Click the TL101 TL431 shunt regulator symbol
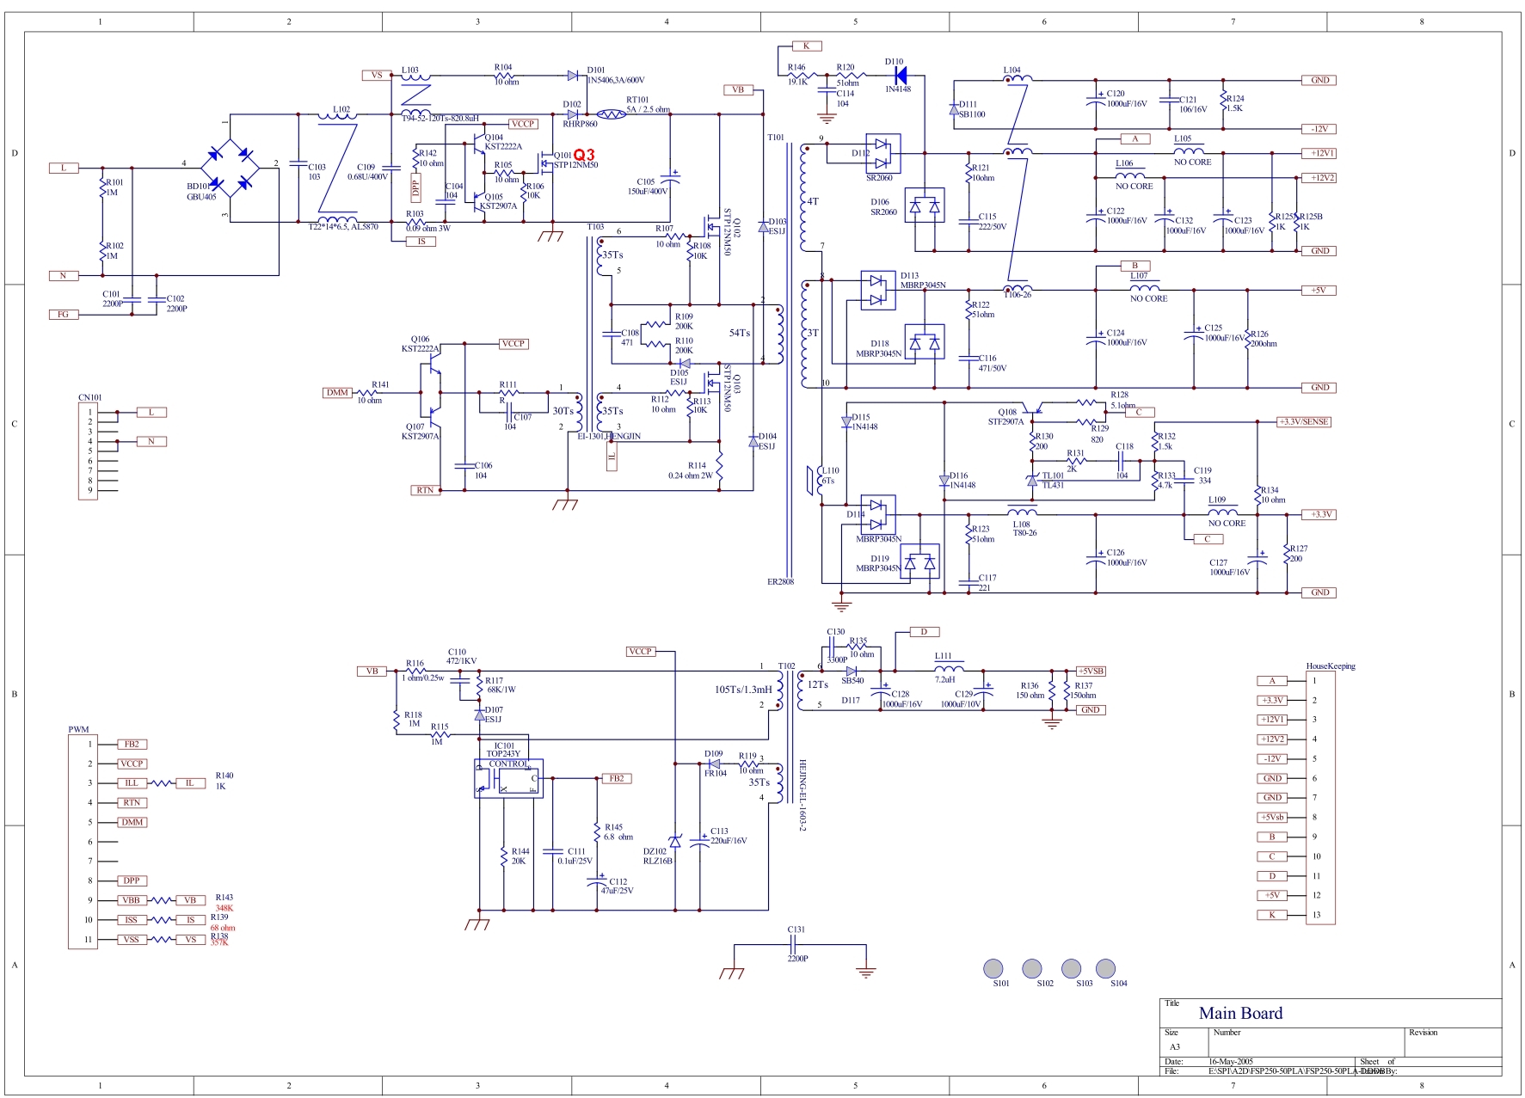This screenshot has height=1098, width=1525. 1032,481
